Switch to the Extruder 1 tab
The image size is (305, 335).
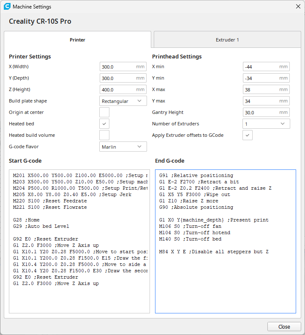pyautogui.click(x=227, y=40)
